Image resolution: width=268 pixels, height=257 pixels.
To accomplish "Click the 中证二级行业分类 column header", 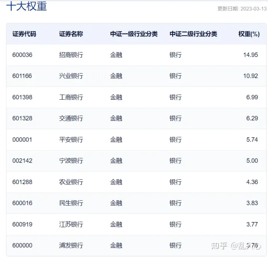I will coord(193,34).
